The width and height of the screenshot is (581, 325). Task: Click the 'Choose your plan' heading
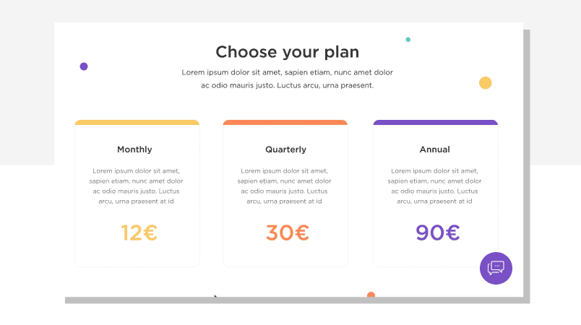tap(288, 52)
